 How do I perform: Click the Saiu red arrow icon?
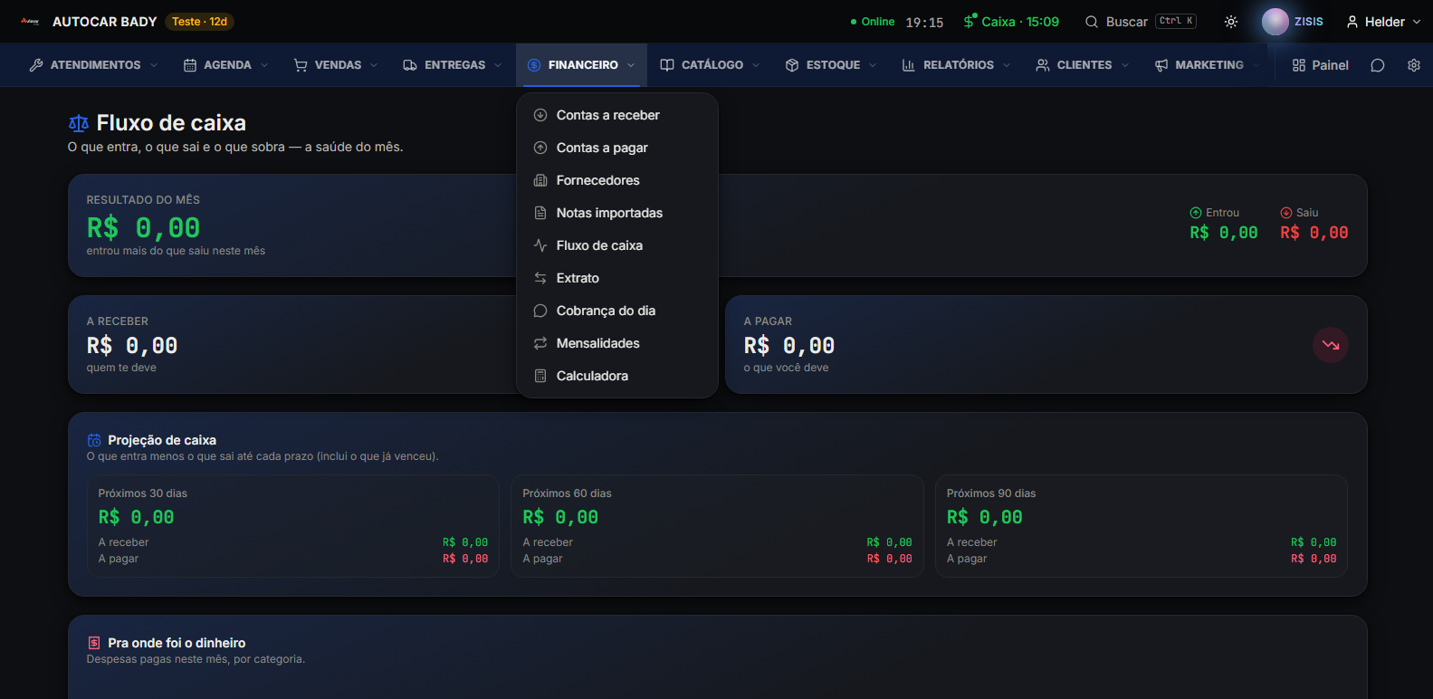pyautogui.click(x=1286, y=213)
